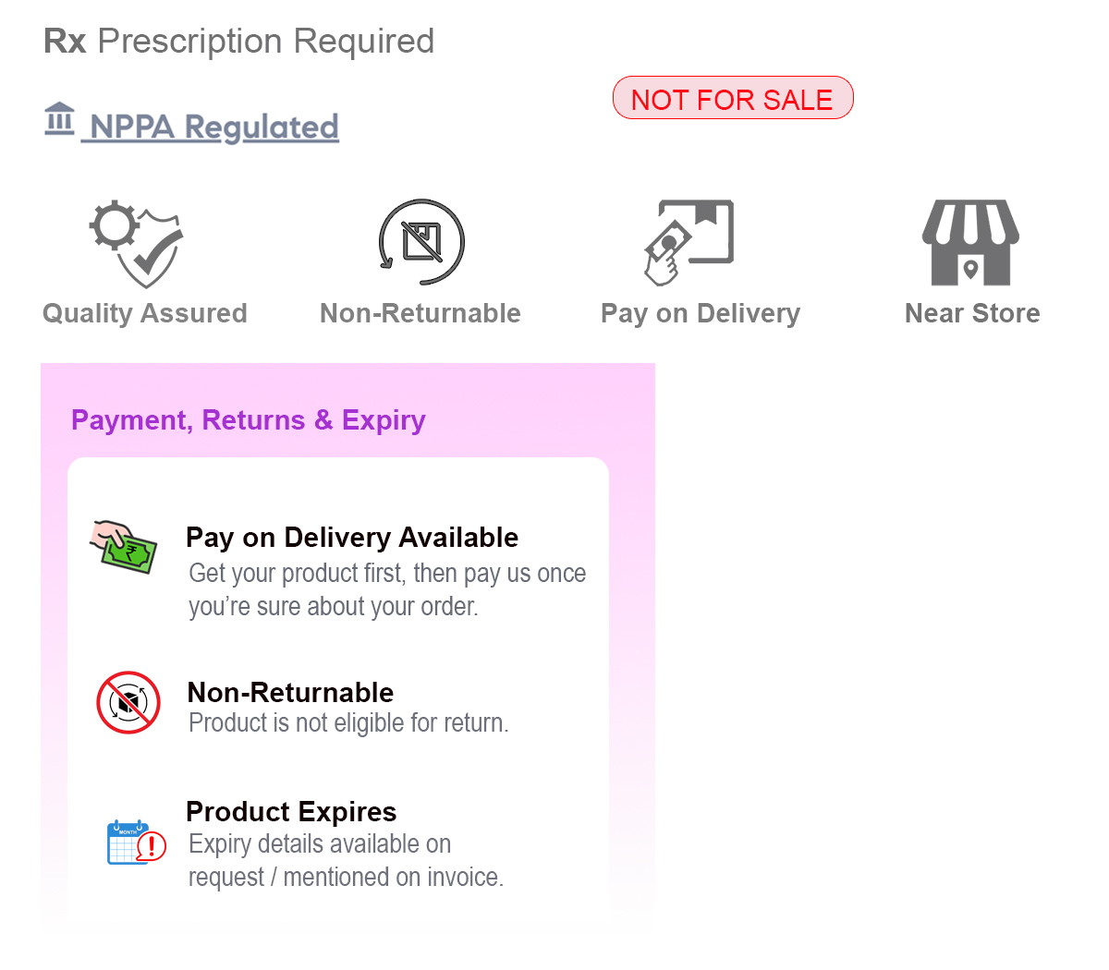Click the 'Product is not eligible for return' text

coord(348,722)
